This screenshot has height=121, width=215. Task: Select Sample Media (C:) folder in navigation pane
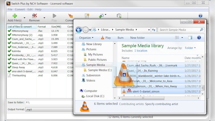click(x=100, y=70)
